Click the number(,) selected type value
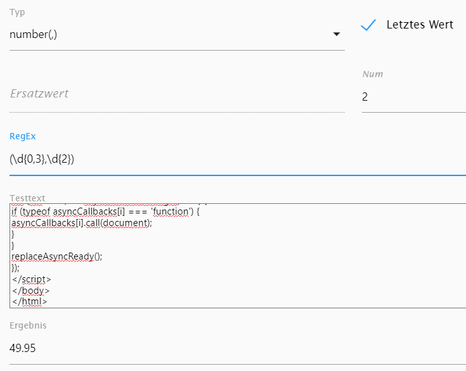Screen dimensions: 466x371 33,34
